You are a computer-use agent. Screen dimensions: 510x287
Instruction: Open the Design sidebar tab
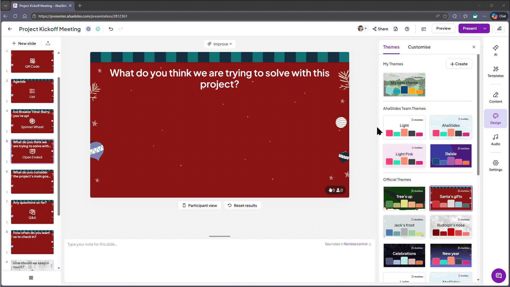(x=495, y=119)
